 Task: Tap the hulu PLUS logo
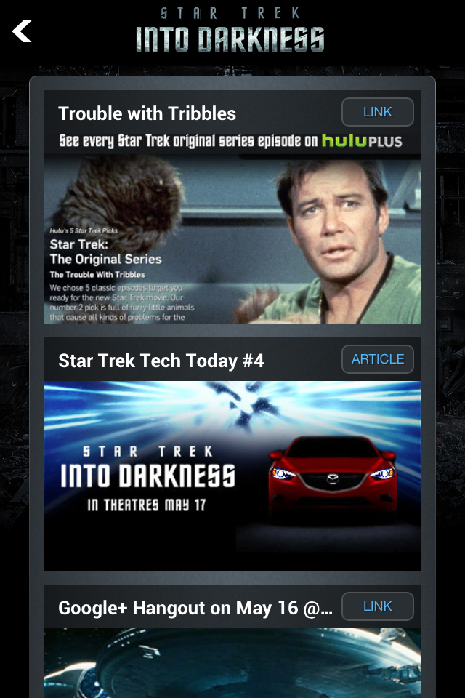coord(362,140)
